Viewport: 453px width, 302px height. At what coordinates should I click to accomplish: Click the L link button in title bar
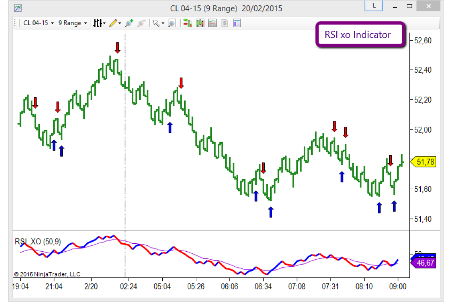coord(374,6)
